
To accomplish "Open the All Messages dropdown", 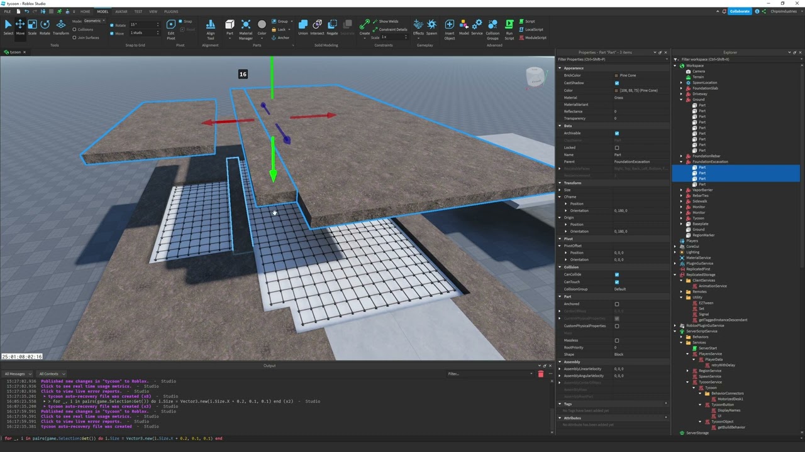I will point(18,374).
